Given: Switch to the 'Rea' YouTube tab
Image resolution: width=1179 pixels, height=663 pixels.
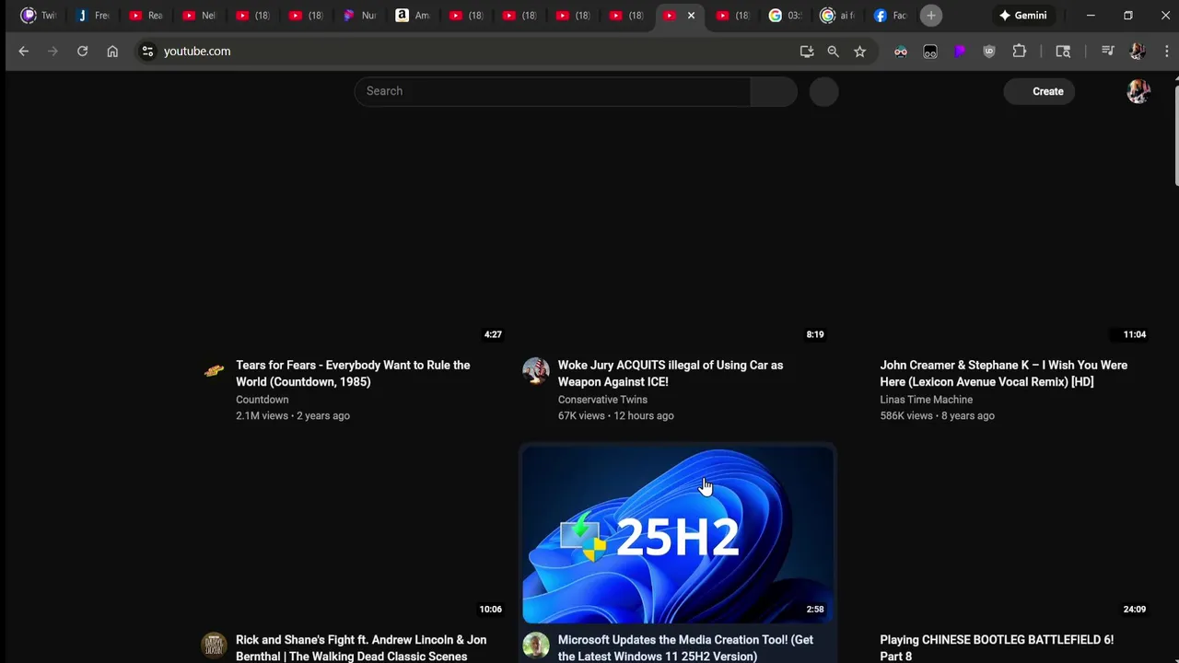Looking at the screenshot, I should click(146, 16).
